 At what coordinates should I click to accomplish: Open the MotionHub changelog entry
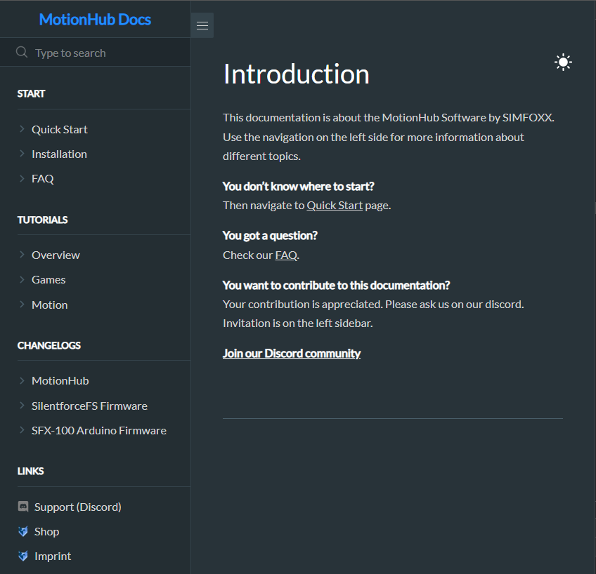60,380
